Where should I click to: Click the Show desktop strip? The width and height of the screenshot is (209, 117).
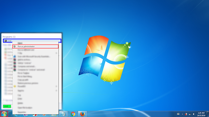[x=208, y=114]
